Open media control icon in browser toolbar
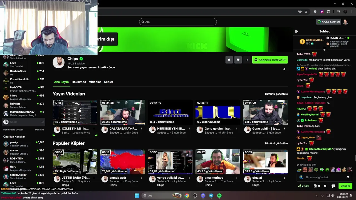Image resolution: width=356 pixels, height=200 pixels. coord(338,12)
